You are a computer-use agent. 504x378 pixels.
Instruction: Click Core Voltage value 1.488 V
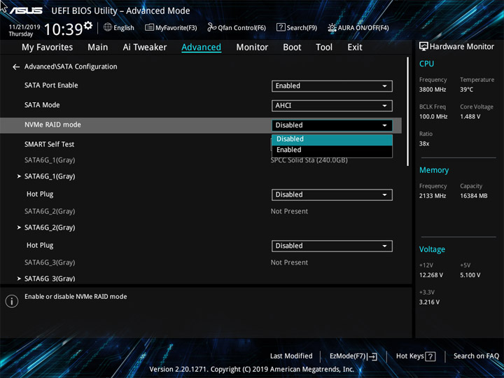pyautogui.click(x=470, y=117)
